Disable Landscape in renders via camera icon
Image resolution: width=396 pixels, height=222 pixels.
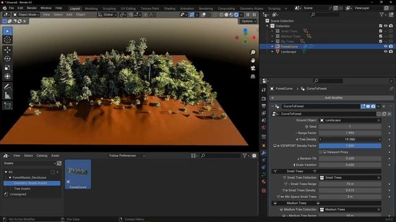[391, 52]
